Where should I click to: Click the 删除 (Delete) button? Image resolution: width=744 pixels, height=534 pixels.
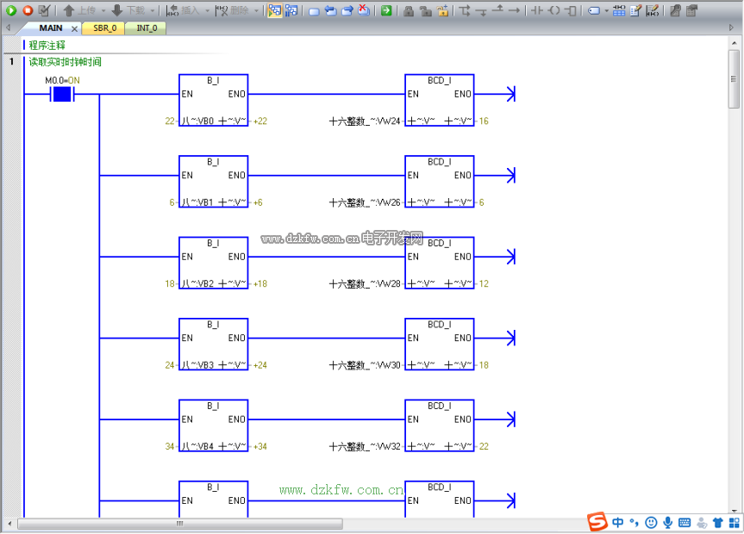pos(233,10)
